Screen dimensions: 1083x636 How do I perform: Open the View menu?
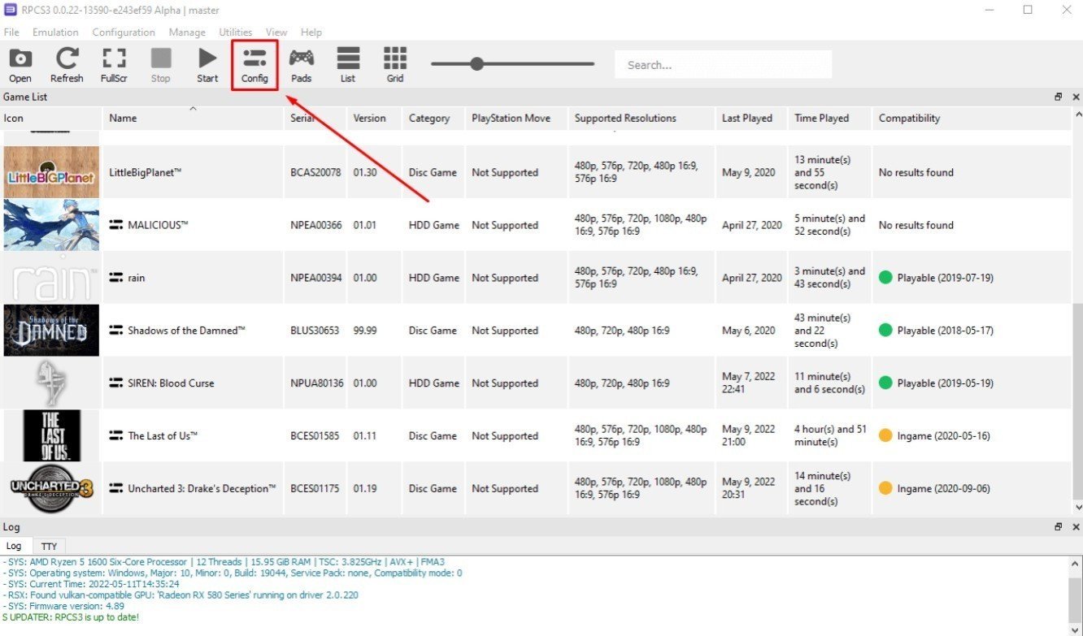tap(276, 32)
